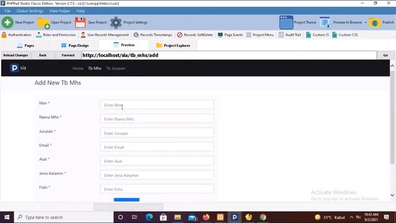Open Firefox from taskbar
396x223 pixels.
(x=206, y=217)
